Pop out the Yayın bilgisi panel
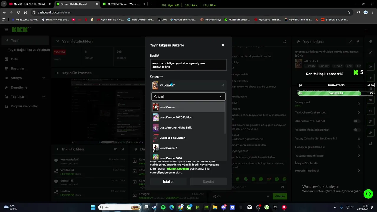Image resolution: width=377 pixels, height=212 pixels. (357, 42)
